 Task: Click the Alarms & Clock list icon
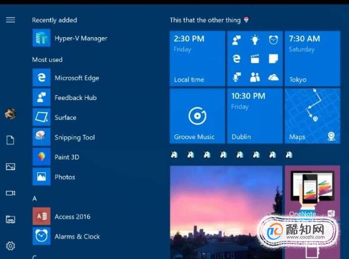pyautogui.click(x=41, y=236)
